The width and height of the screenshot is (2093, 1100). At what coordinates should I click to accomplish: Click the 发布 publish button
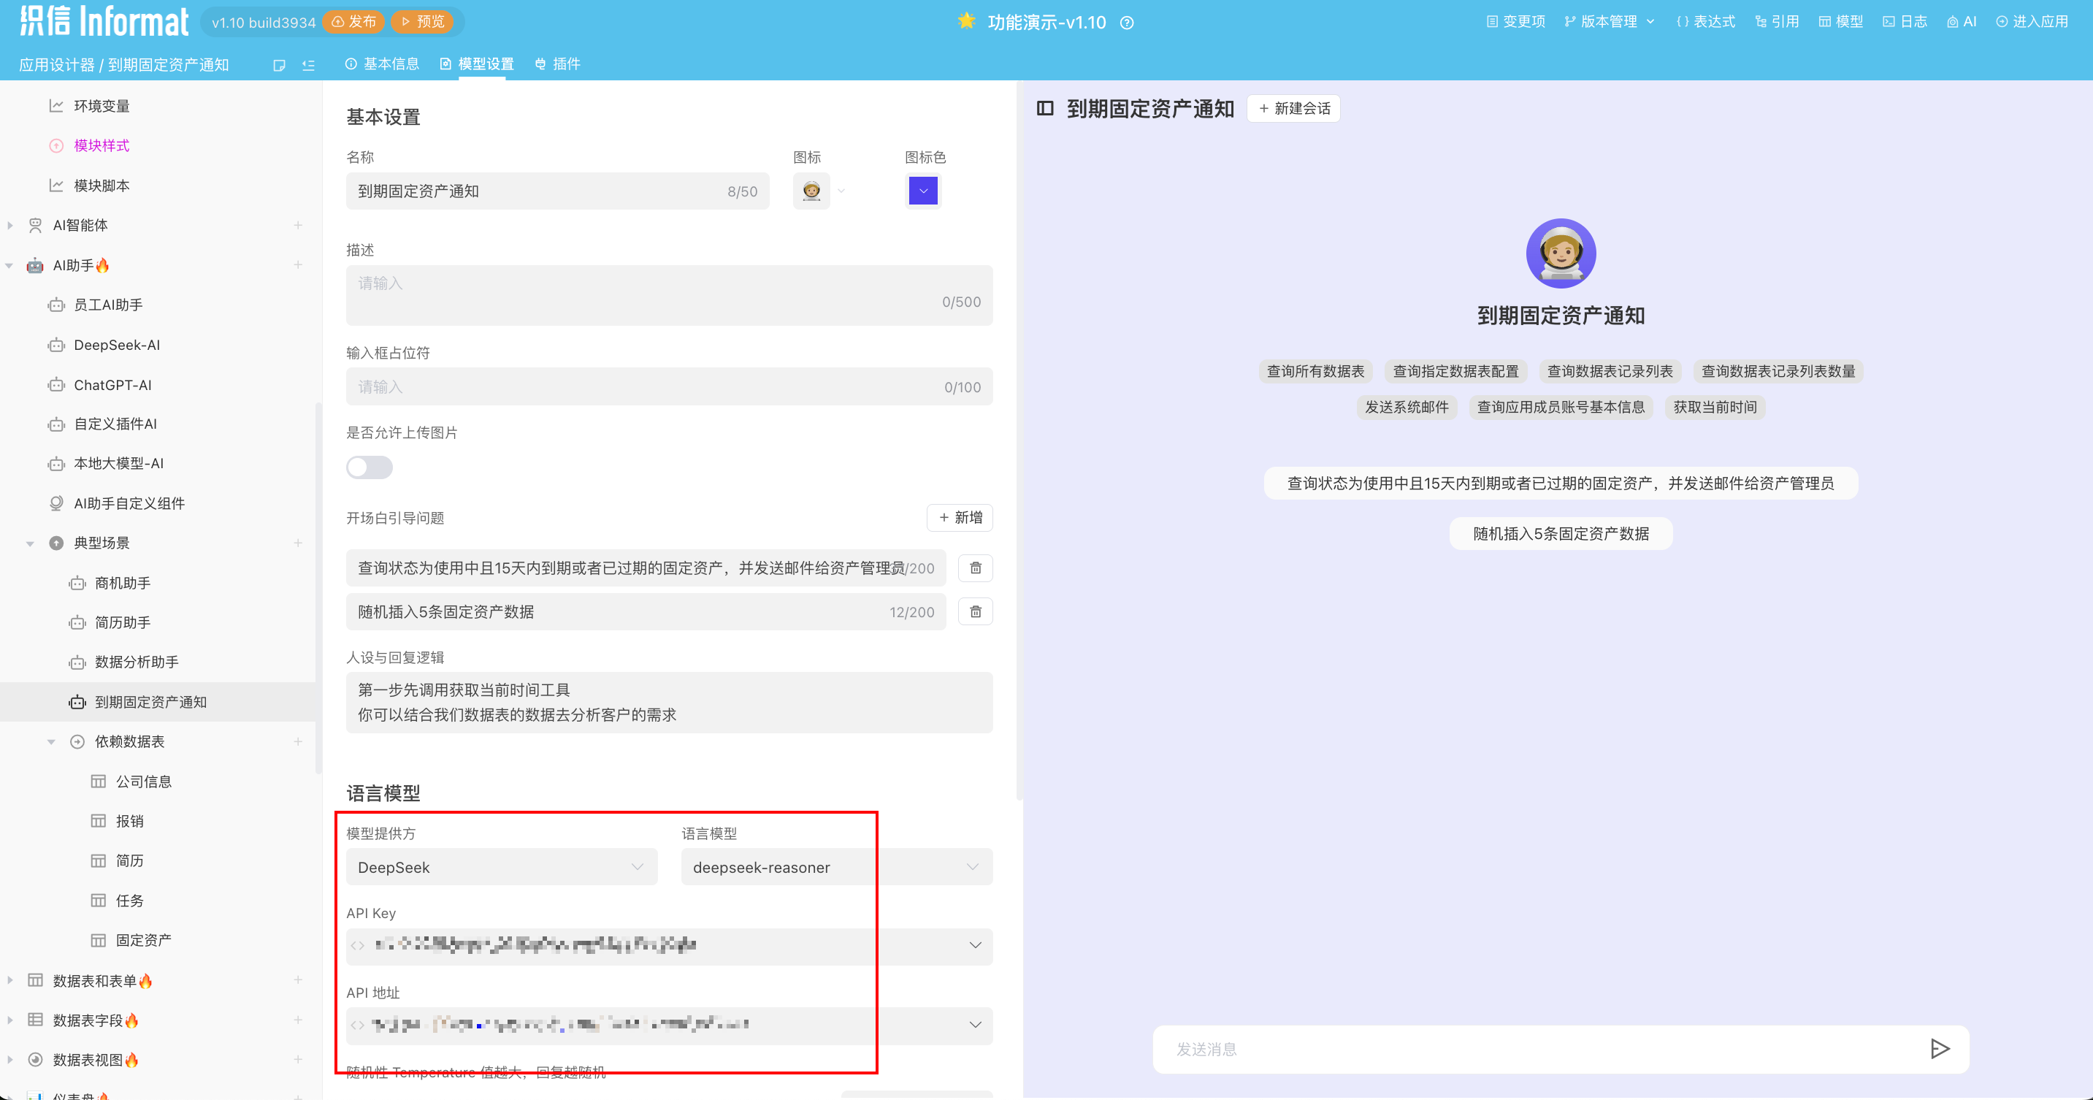point(353,22)
